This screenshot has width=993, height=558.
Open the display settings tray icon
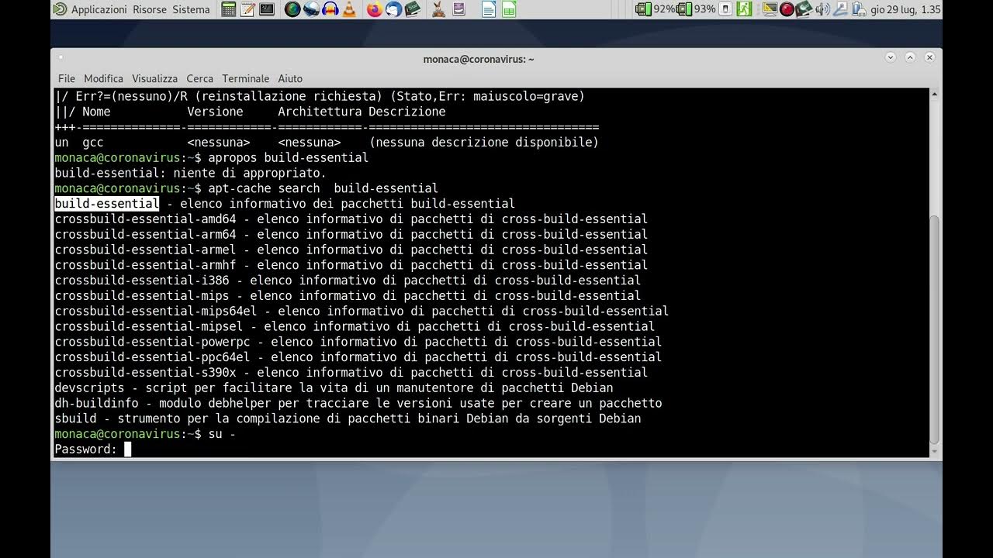770,9
